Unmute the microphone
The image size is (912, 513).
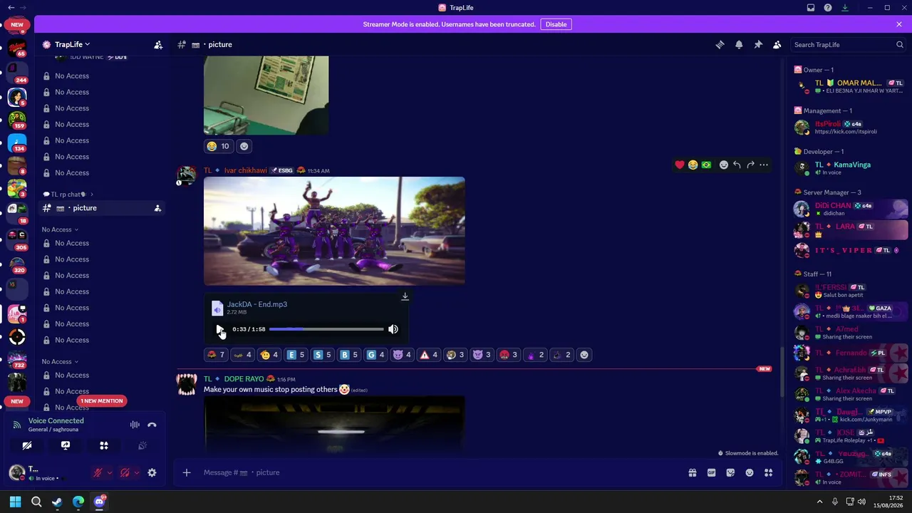click(x=98, y=472)
